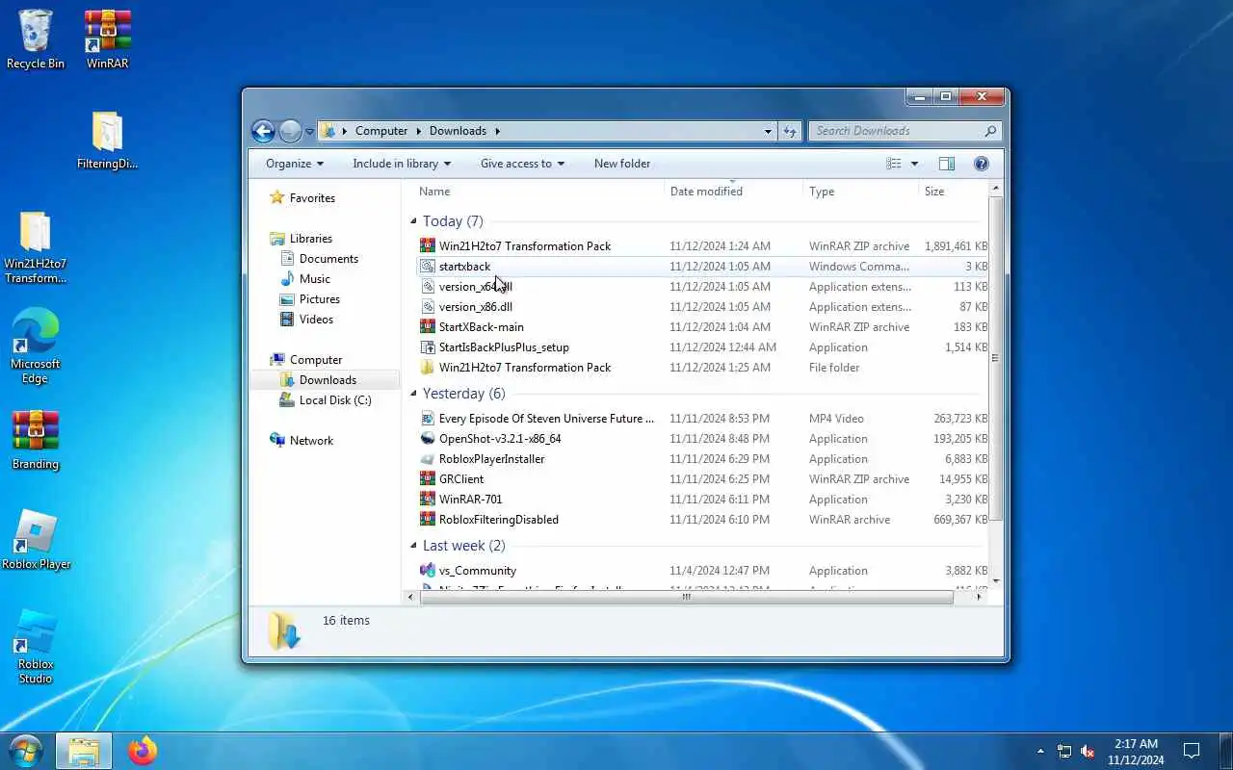Open the Give access to dropdown
The height and width of the screenshot is (770, 1233).
pyautogui.click(x=523, y=164)
